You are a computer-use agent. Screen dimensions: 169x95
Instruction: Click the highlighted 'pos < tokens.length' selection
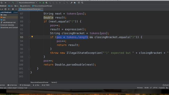click(72, 37)
